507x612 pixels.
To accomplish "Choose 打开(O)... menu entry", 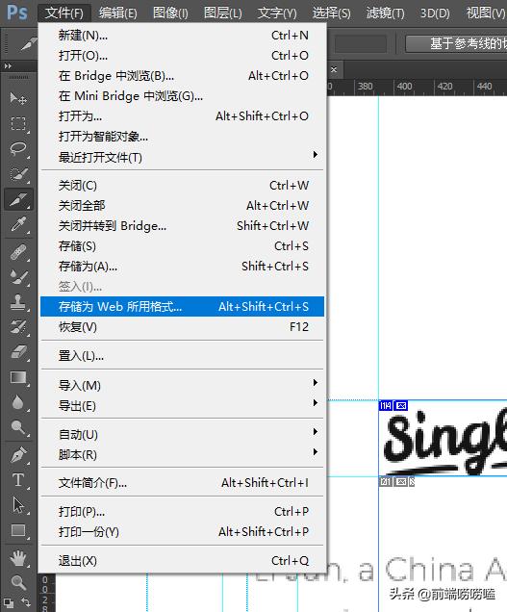I will coord(182,56).
